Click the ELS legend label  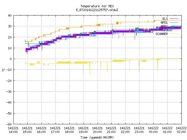point(165,19)
